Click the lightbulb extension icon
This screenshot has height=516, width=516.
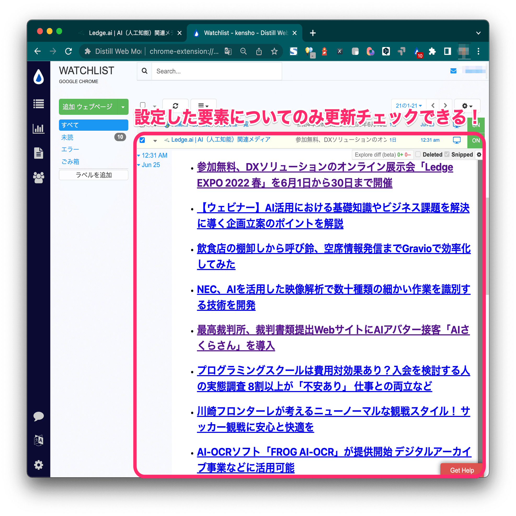click(309, 52)
